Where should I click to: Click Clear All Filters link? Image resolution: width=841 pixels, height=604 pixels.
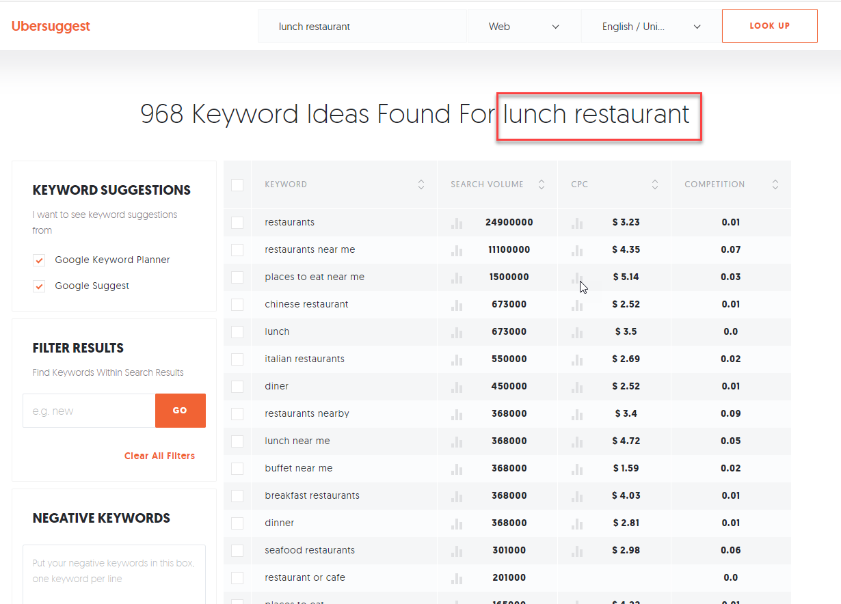159,456
